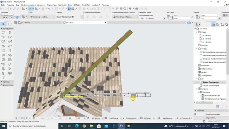Click the tab overview grid icon

(x=16, y=23)
